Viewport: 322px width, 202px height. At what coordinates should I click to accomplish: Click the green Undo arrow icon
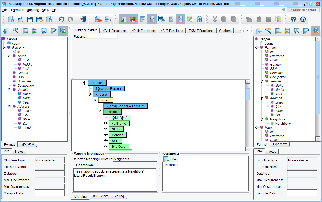[61, 19]
